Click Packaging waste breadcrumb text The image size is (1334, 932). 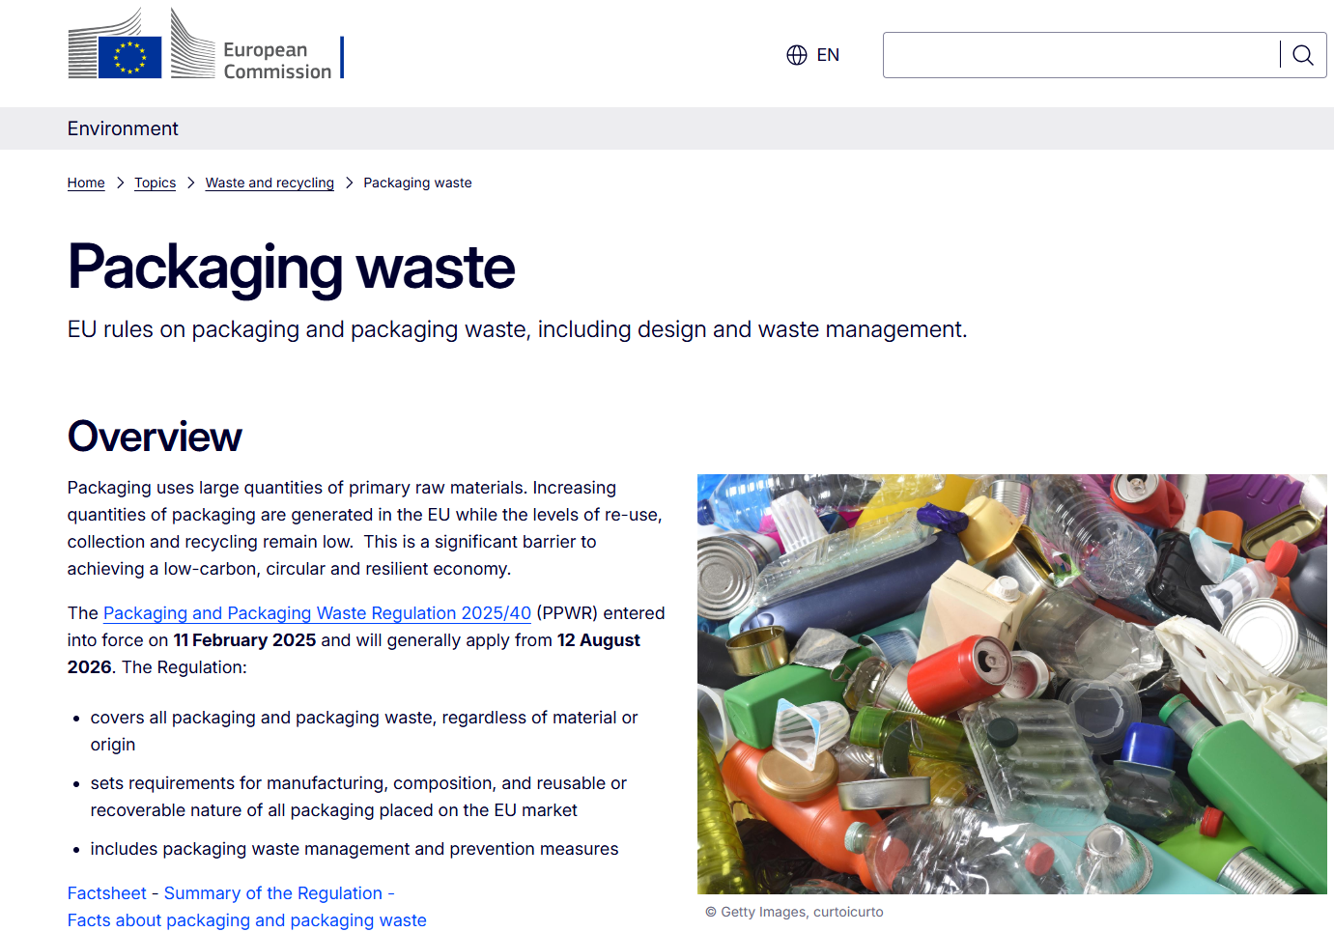pos(417,183)
